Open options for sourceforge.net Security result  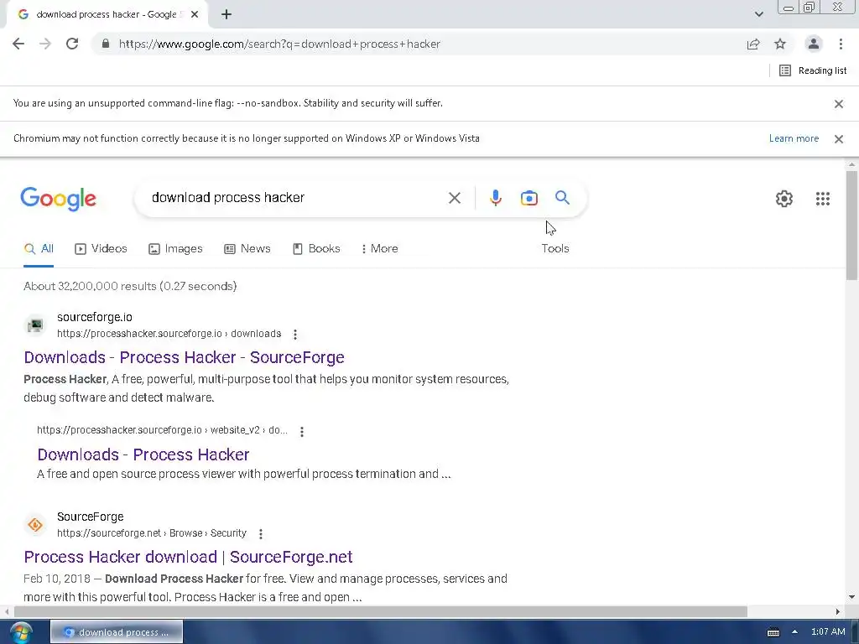coord(261,534)
